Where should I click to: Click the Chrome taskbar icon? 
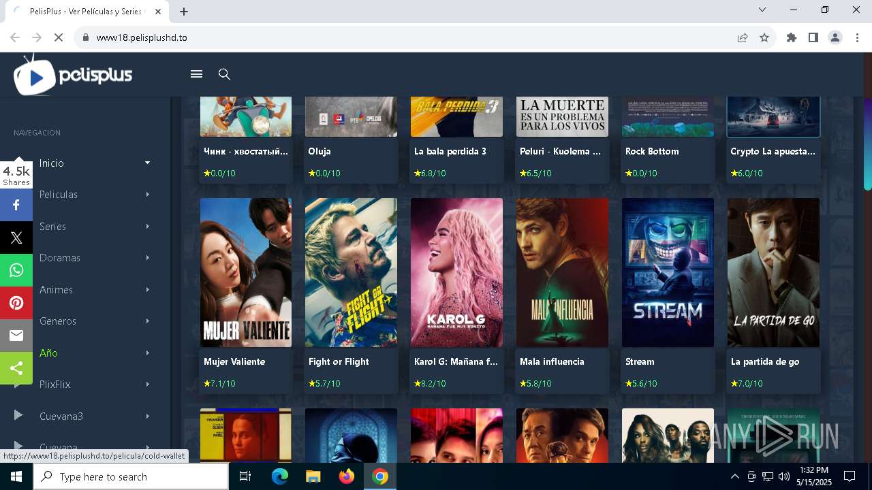[x=380, y=476]
